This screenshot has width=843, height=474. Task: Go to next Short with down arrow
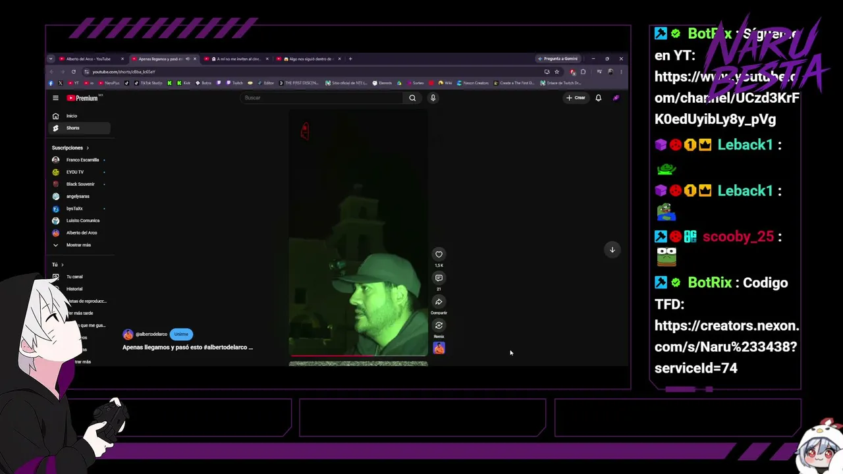612,250
